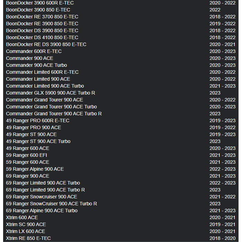Select BoonDocker 3900 600R E-TEC row
Screen dimensions: 242x242
pos(121,3)
